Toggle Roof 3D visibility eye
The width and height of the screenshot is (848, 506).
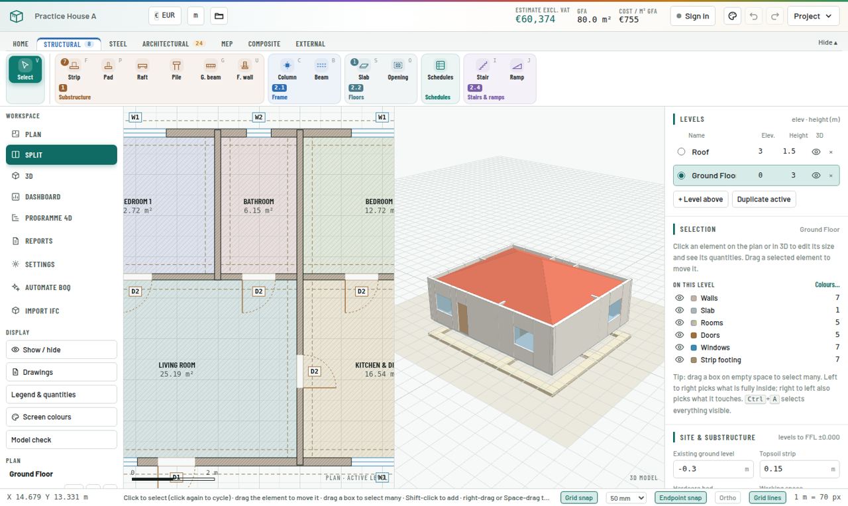816,152
